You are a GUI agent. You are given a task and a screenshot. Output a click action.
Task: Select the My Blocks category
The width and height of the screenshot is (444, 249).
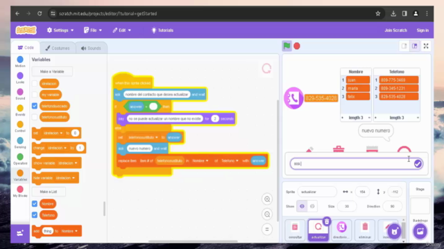[x=20, y=192]
